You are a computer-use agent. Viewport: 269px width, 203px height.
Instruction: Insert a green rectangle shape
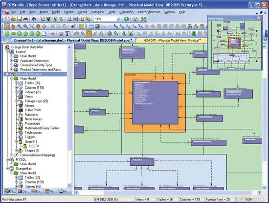point(7,33)
